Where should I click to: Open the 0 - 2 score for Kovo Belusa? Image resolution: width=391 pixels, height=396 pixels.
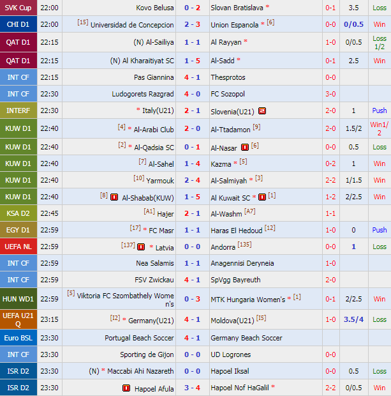pos(192,8)
